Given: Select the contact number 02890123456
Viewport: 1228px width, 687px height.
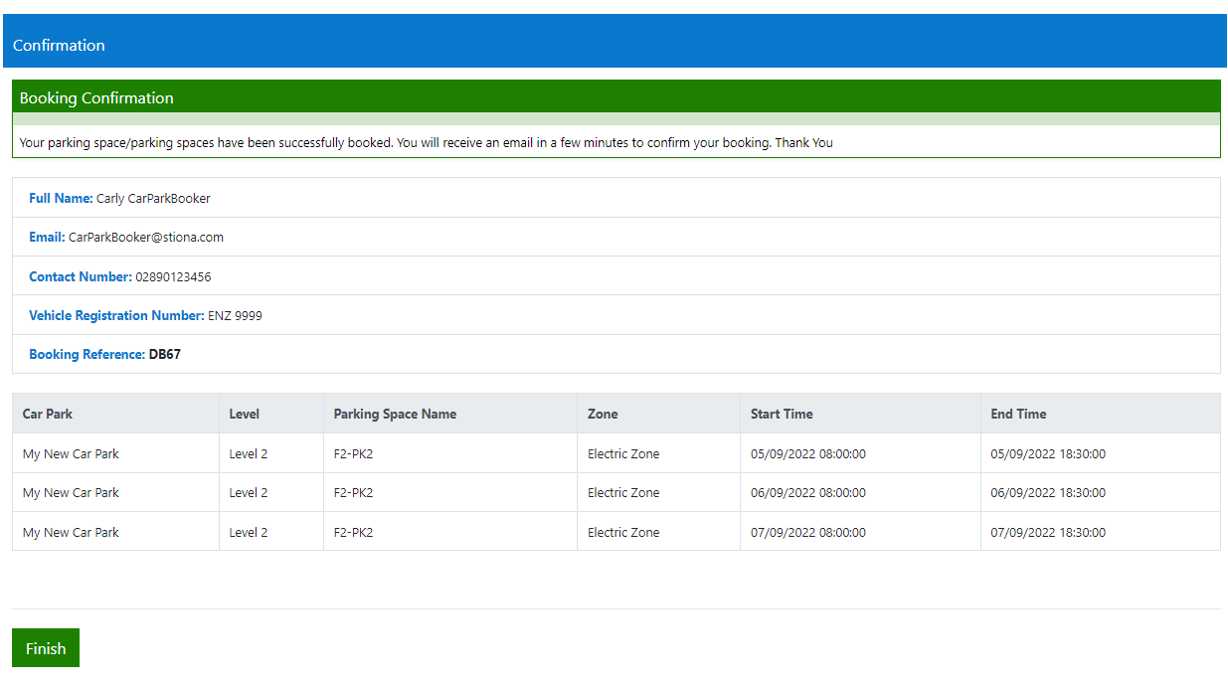Looking at the screenshot, I should (173, 276).
